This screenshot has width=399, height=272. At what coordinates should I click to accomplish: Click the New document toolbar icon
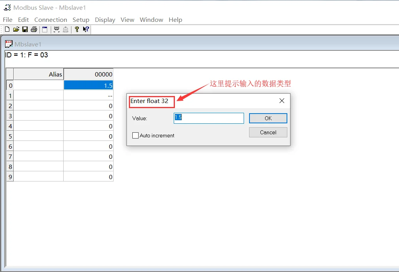7,29
